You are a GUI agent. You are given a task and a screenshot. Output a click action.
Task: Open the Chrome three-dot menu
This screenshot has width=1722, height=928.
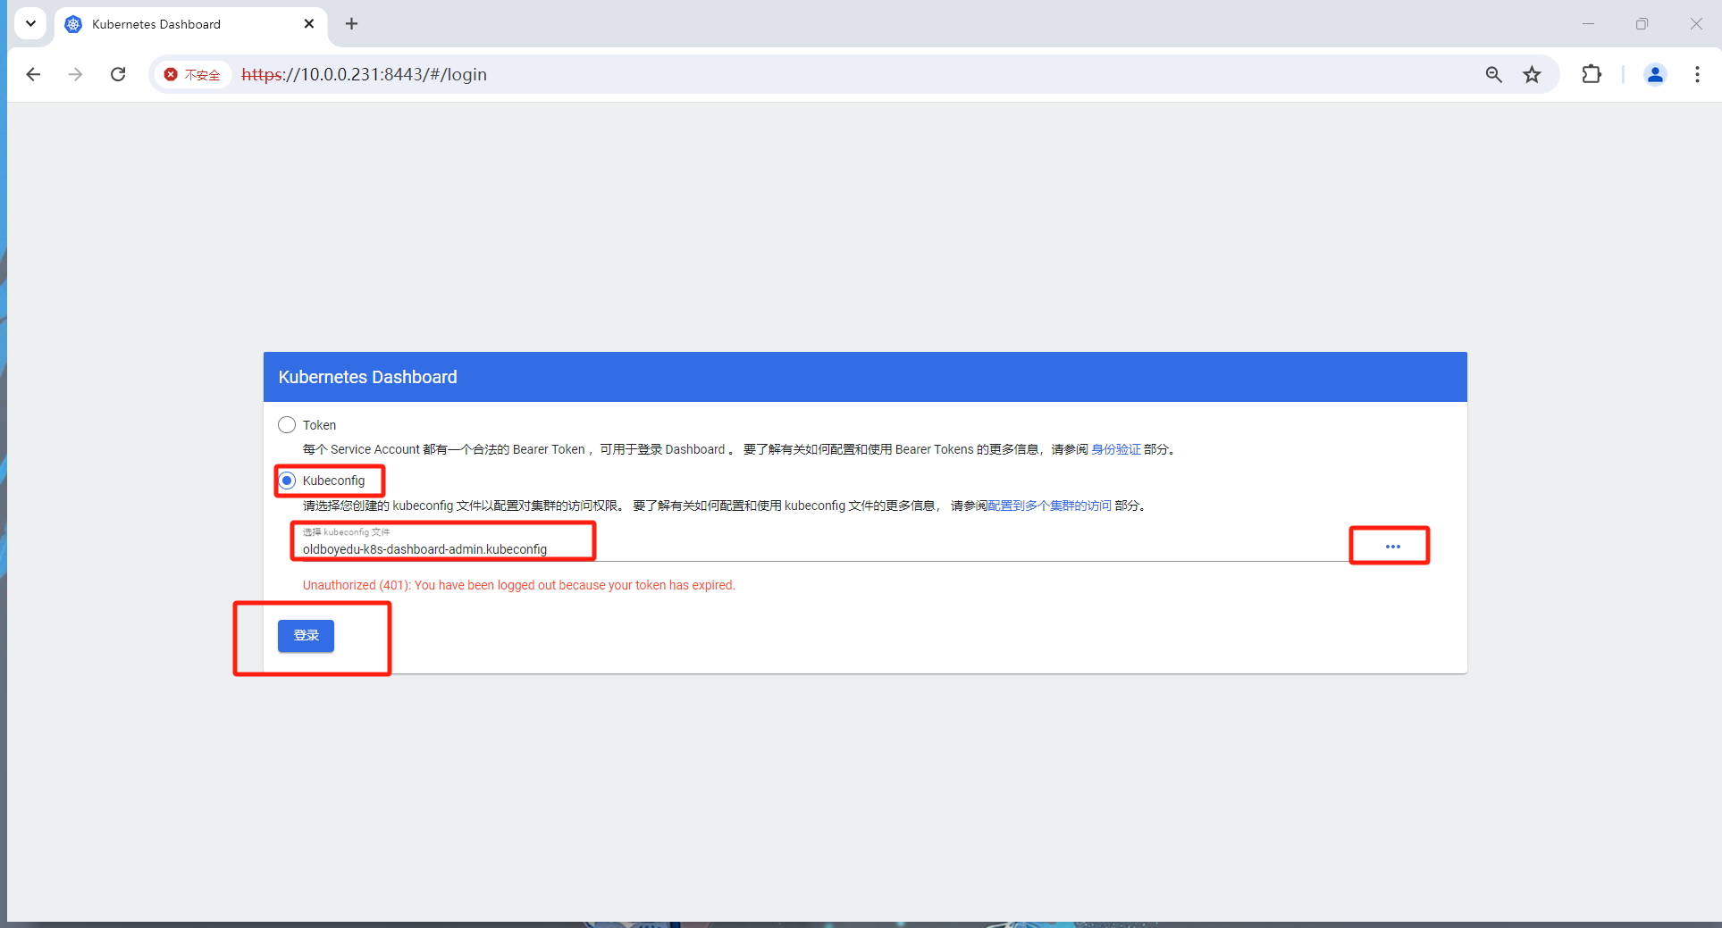coord(1697,74)
